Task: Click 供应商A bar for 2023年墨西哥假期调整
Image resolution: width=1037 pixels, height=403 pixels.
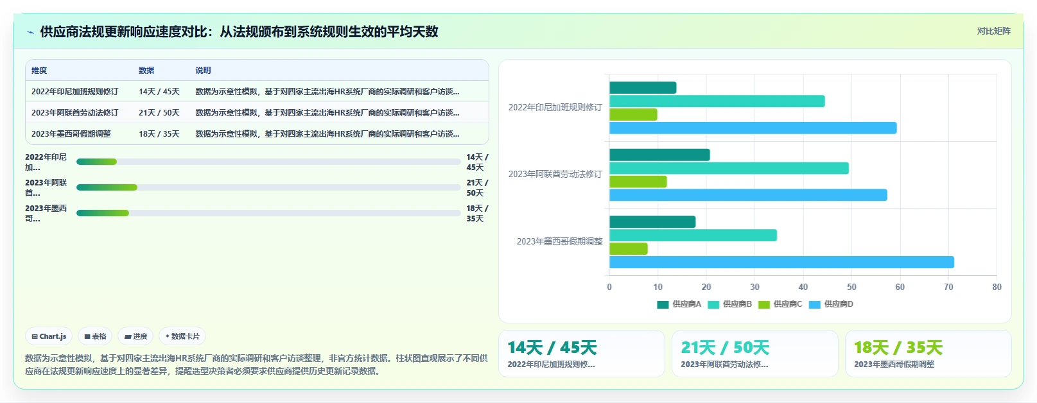Action: tap(652, 222)
